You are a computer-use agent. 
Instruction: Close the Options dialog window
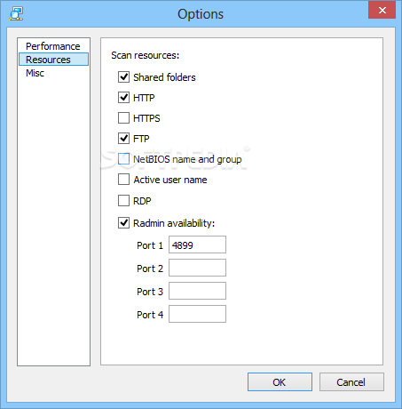point(382,10)
